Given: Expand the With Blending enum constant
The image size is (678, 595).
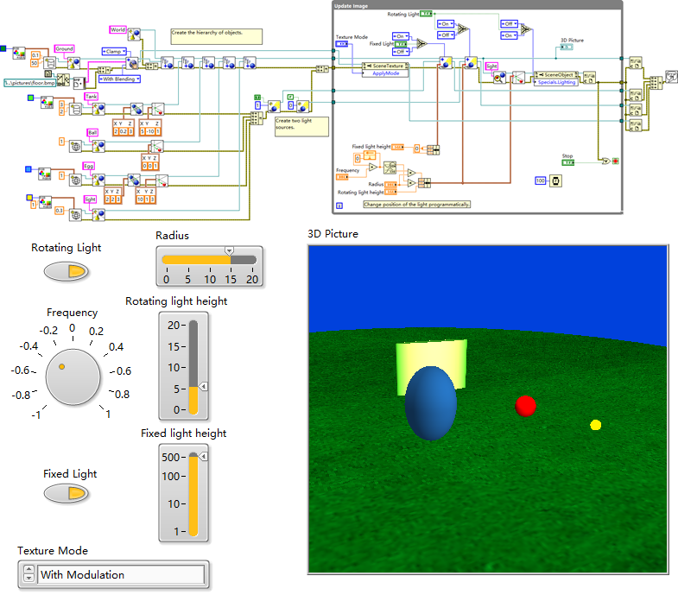Looking at the screenshot, I should point(121,79).
